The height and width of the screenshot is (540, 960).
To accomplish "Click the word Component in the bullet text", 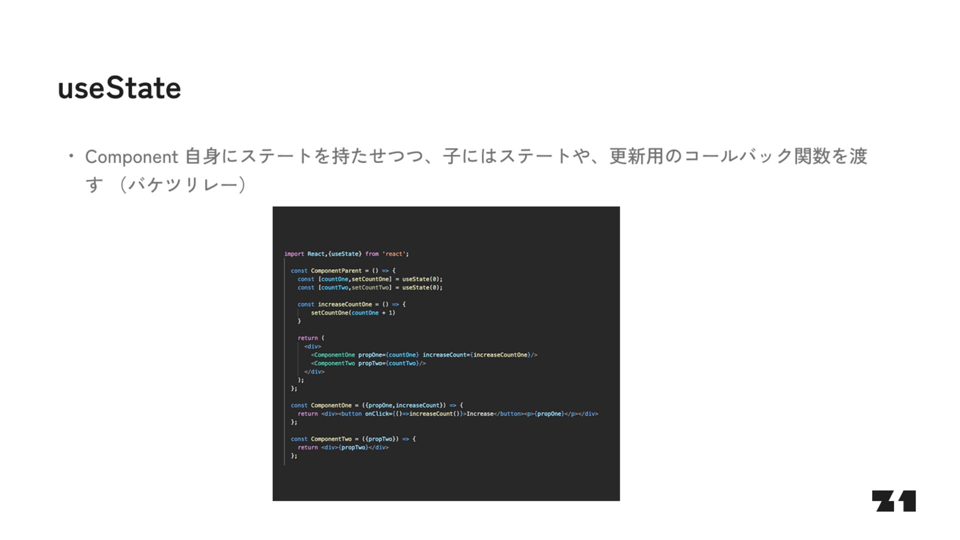I will [131, 157].
